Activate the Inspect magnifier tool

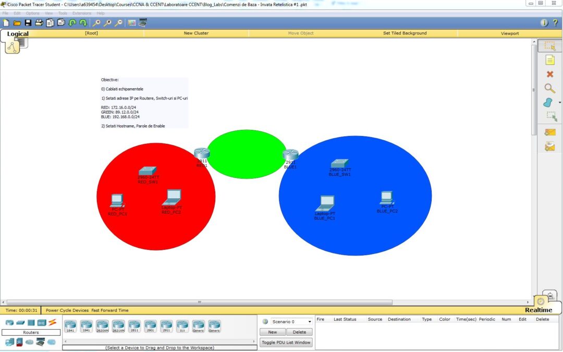[x=549, y=88]
